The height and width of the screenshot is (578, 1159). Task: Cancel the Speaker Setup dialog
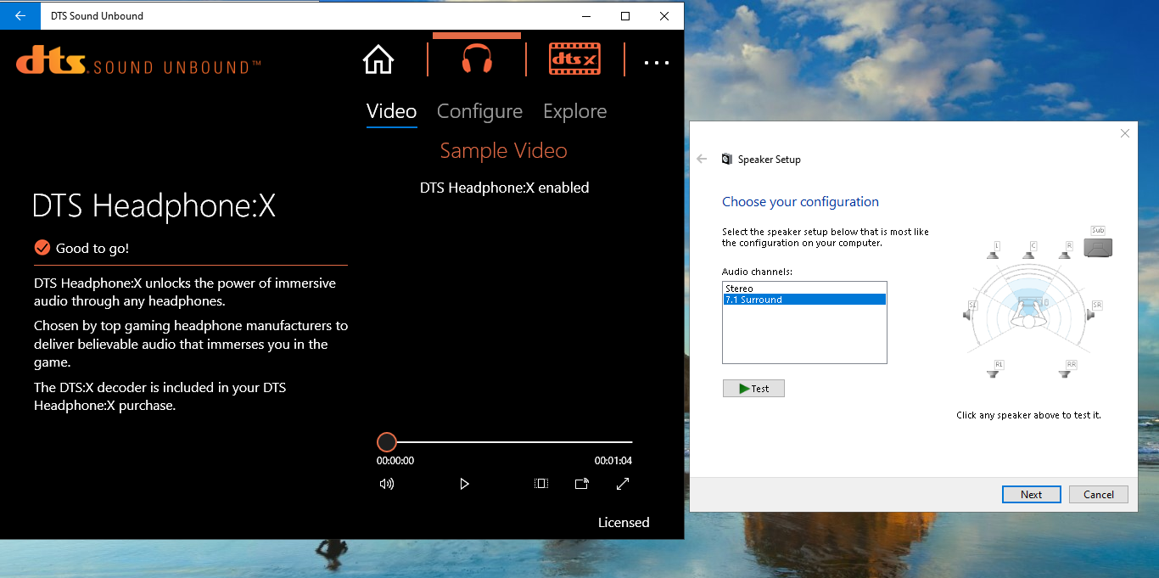(x=1098, y=494)
